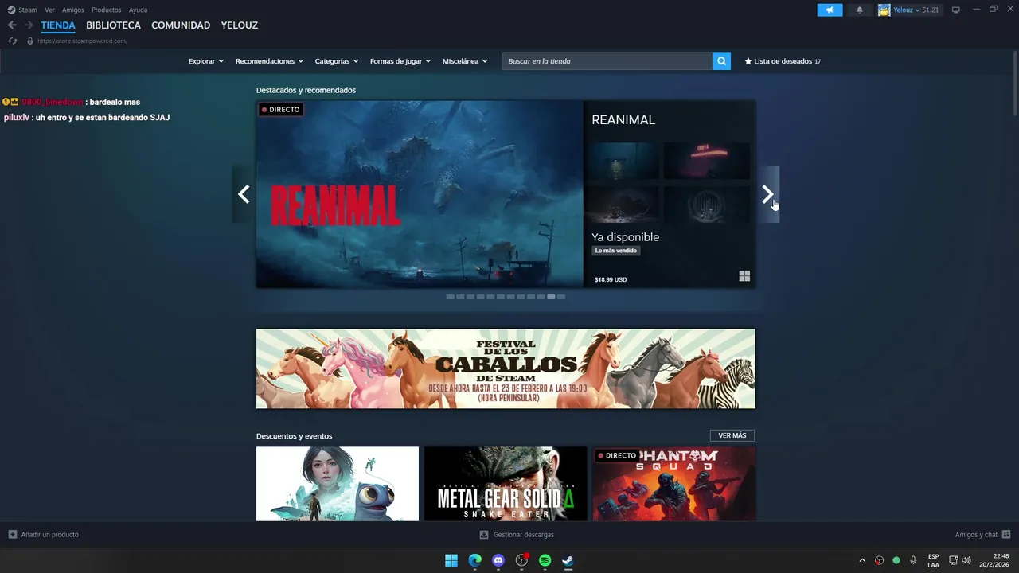Image resolution: width=1019 pixels, height=573 pixels.
Task: Enter Big Picture mode via monitor icon
Action: 956,10
